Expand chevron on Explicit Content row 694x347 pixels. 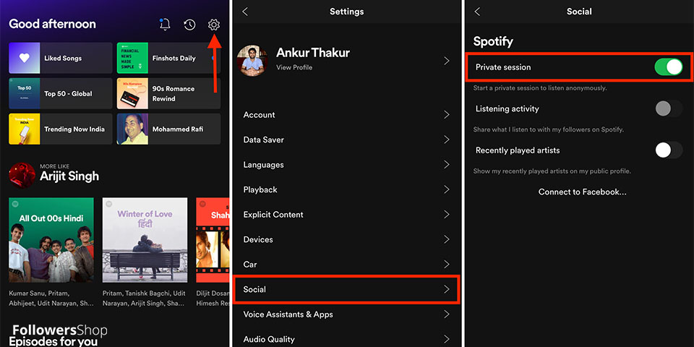[x=447, y=214]
